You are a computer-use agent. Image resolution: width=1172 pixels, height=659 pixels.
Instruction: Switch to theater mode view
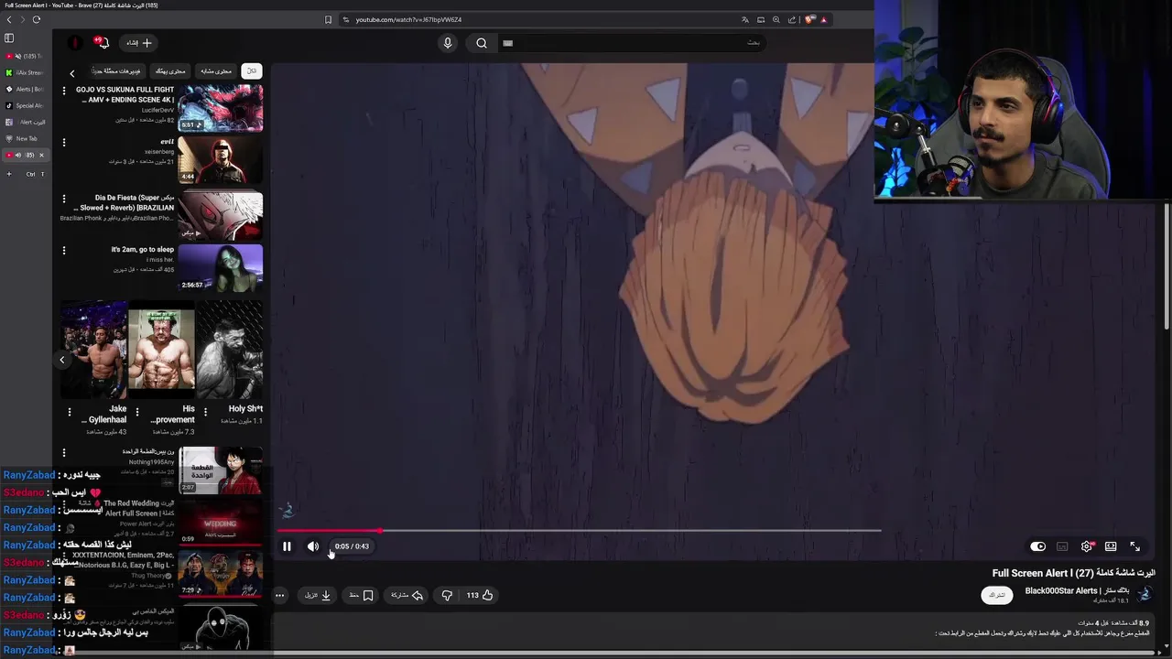[1111, 546]
